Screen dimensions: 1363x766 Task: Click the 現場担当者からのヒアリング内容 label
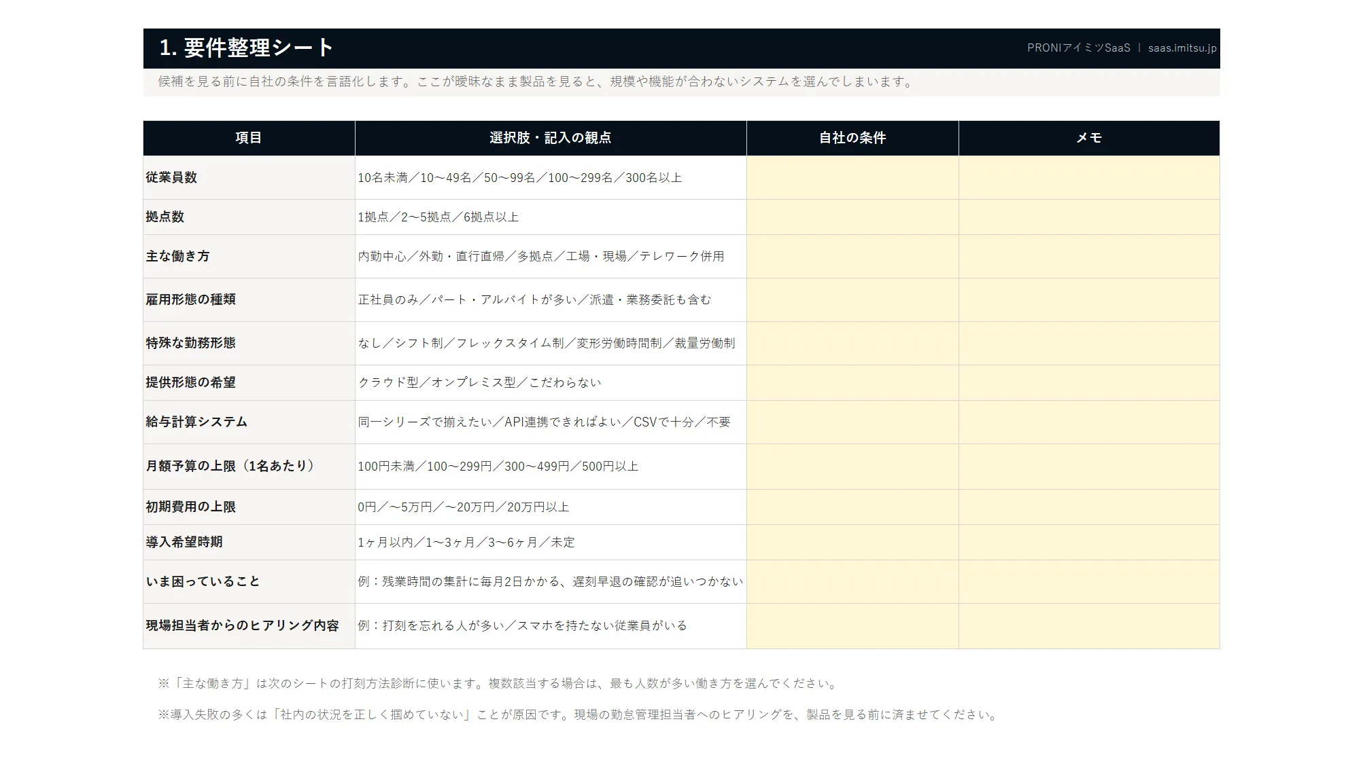point(243,625)
